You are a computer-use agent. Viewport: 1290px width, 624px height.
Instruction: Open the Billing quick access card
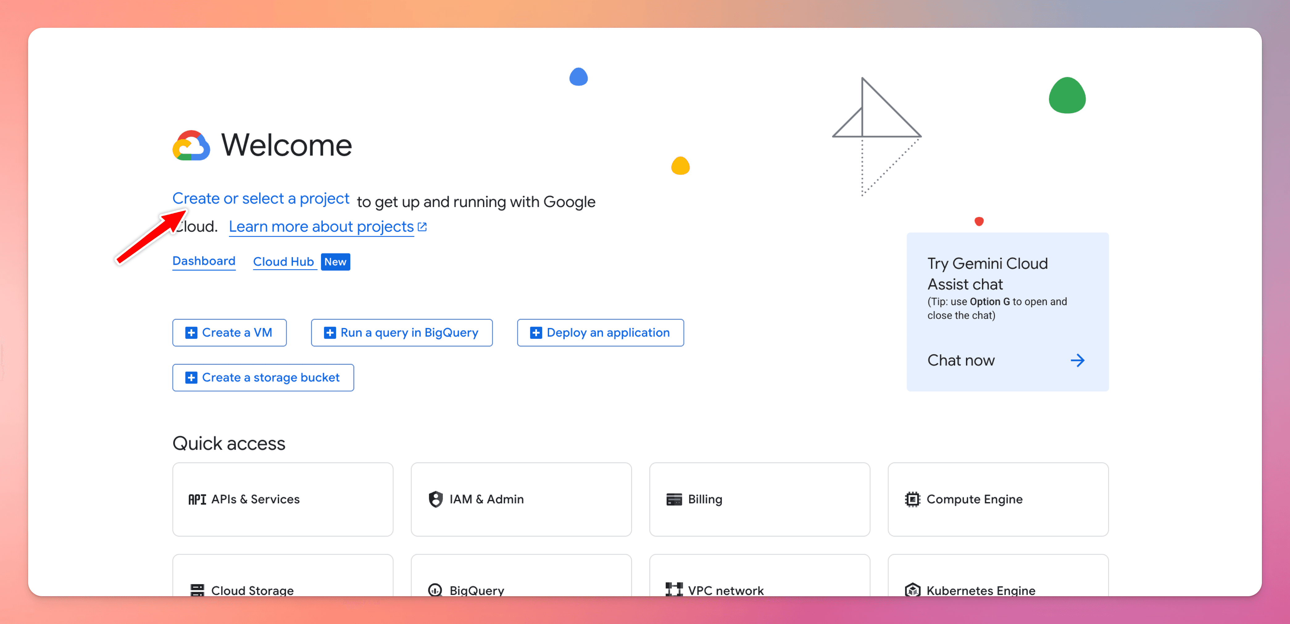760,499
